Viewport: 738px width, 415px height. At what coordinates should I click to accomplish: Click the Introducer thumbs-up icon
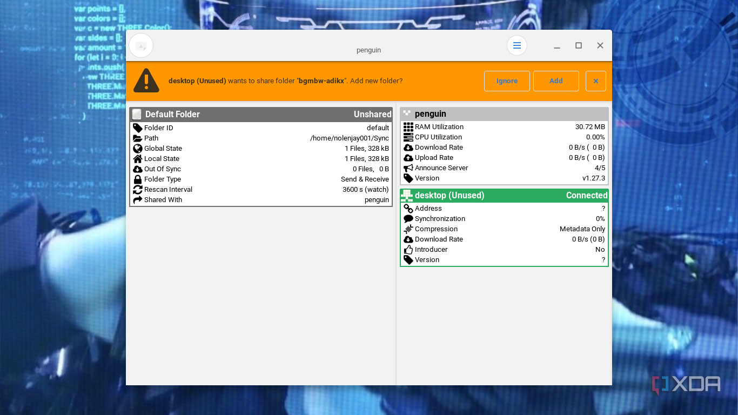[408, 249]
